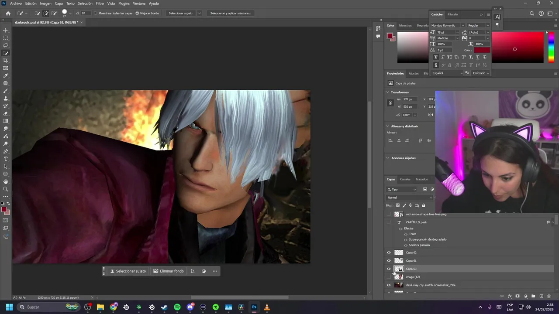559x314 pixels.
Task: Select the Eyedropper tool
Action: coord(6,76)
